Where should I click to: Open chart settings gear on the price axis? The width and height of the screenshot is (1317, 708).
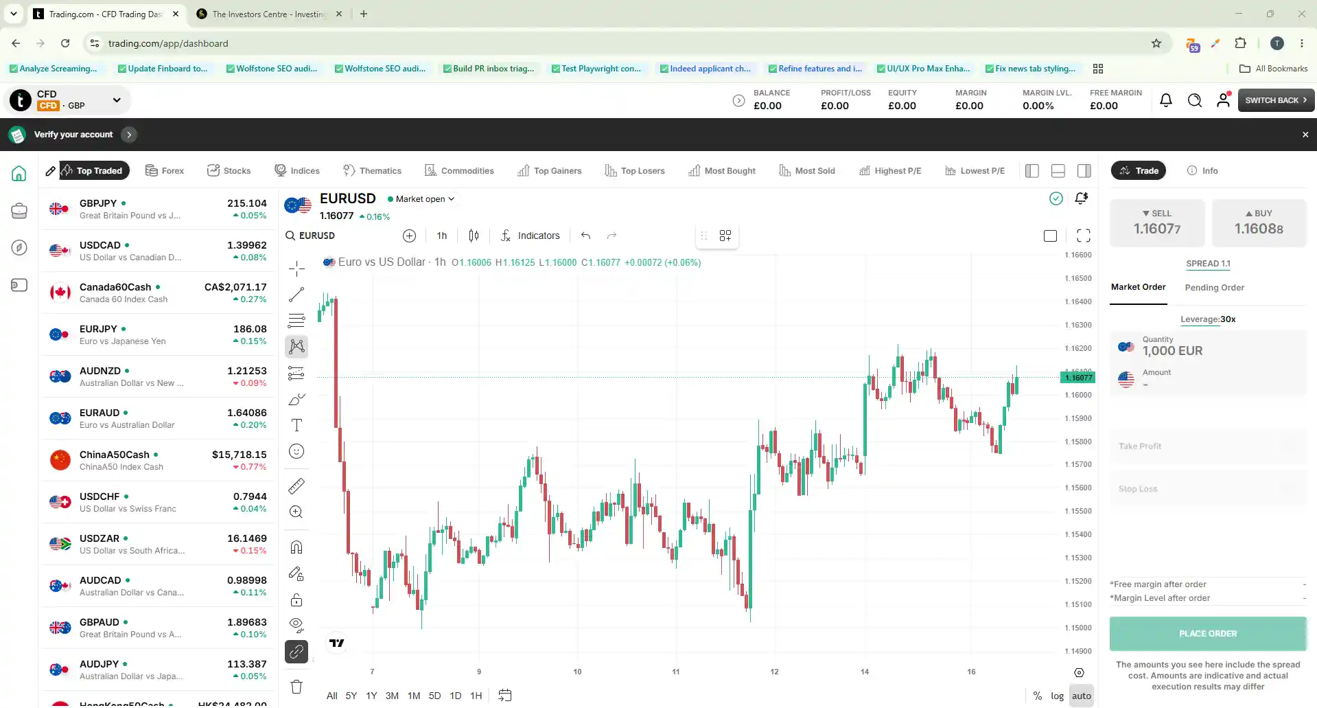click(1079, 673)
